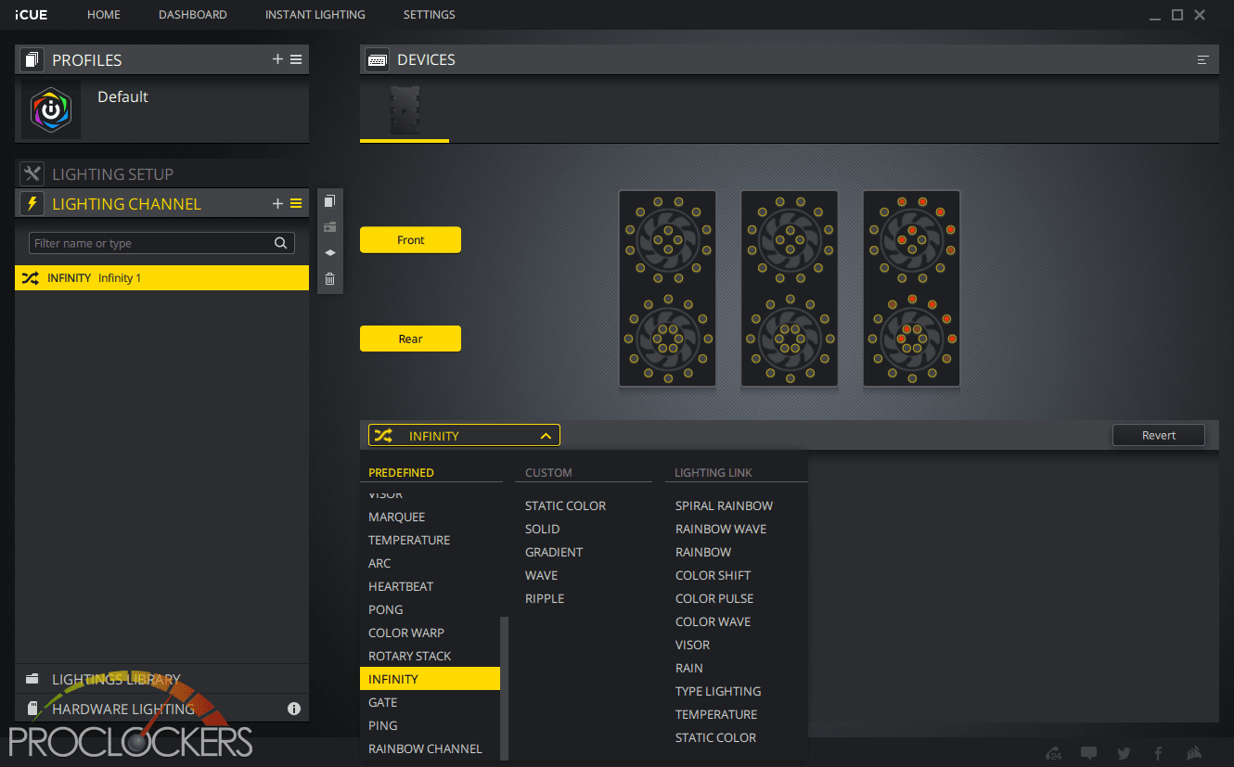Open Instant Lighting menu

[x=315, y=15]
